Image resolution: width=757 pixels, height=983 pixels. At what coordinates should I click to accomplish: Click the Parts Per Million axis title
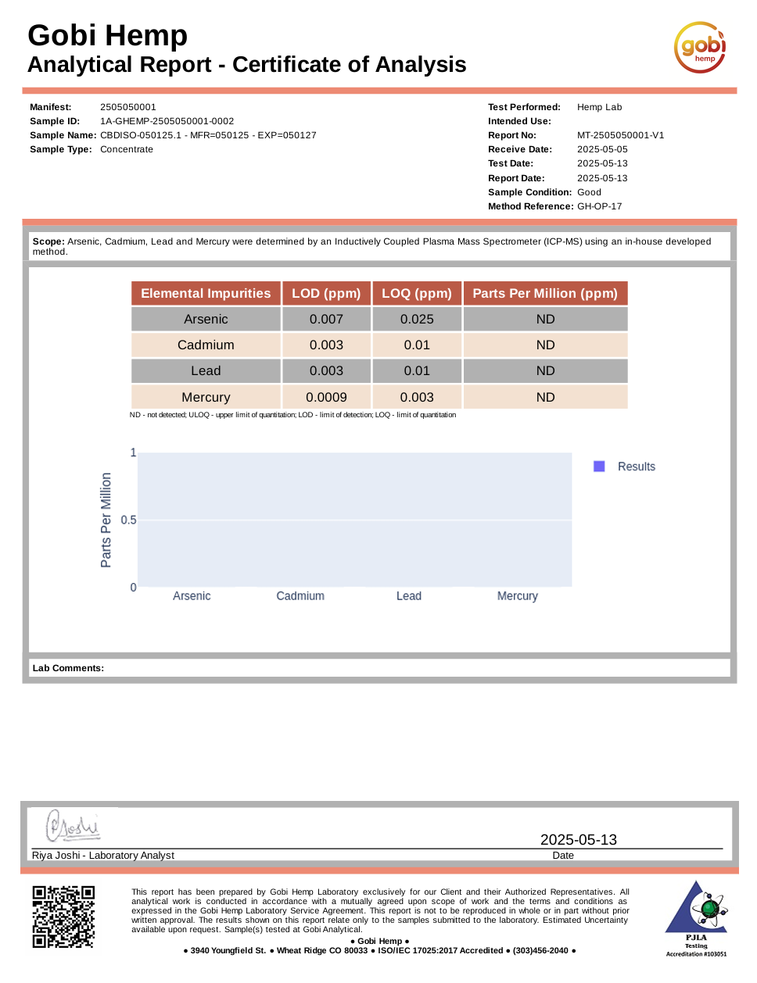click(x=106, y=520)
